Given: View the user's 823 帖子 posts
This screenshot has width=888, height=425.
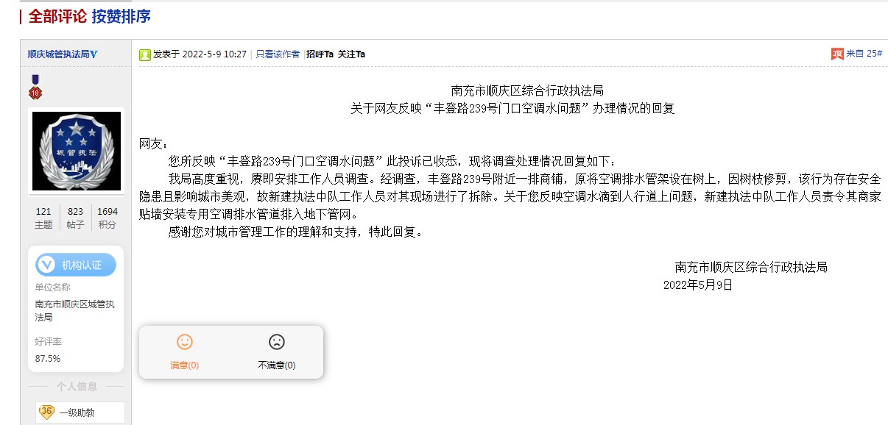Looking at the screenshot, I should (75, 218).
